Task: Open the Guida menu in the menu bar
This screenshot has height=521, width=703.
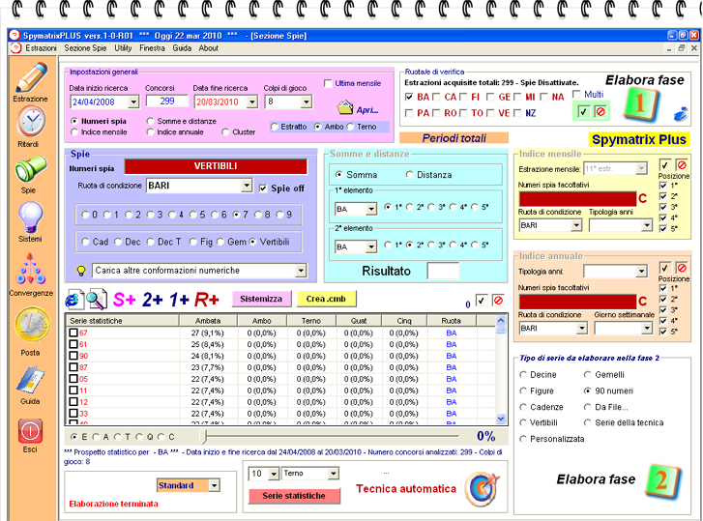Action: 182,48
